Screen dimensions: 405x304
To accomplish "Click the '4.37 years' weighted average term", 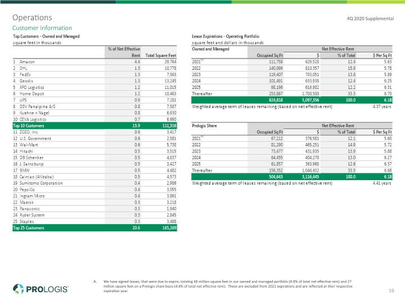I will click(x=382, y=106).
